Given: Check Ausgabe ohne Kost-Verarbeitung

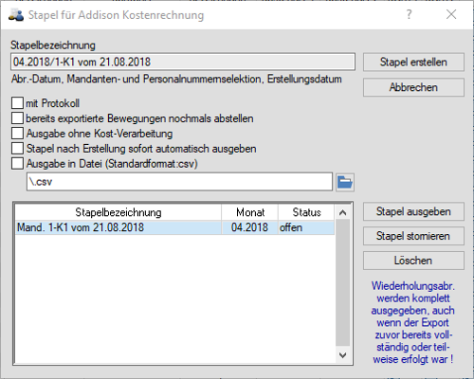Looking at the screenshot, I should pyautogui.click(x=17, y=134).
